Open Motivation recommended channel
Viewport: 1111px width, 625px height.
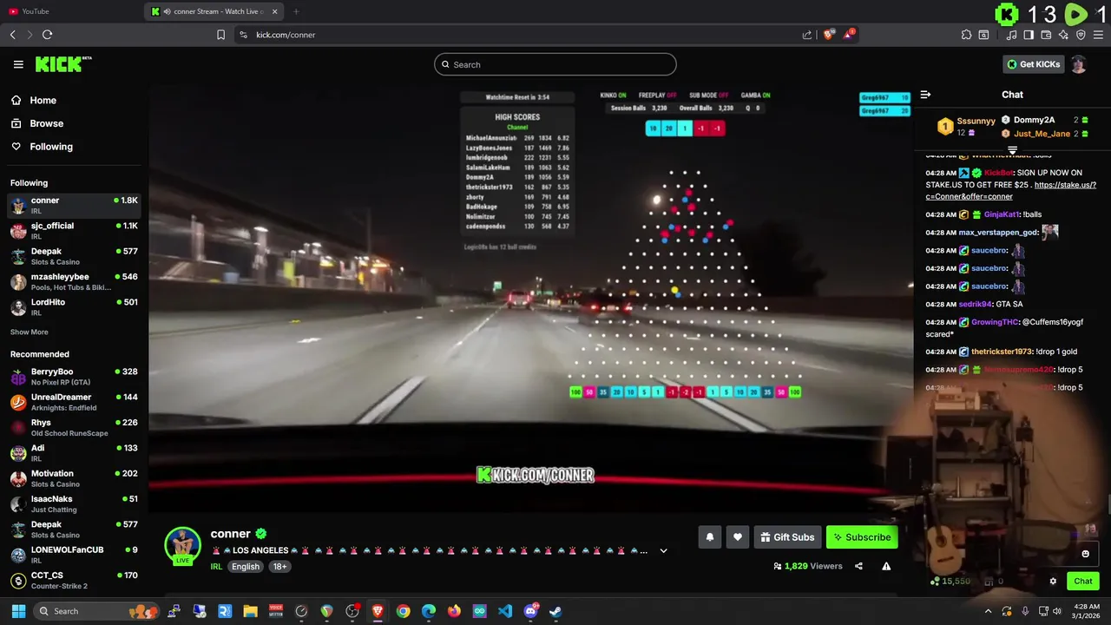pos(74,478)
